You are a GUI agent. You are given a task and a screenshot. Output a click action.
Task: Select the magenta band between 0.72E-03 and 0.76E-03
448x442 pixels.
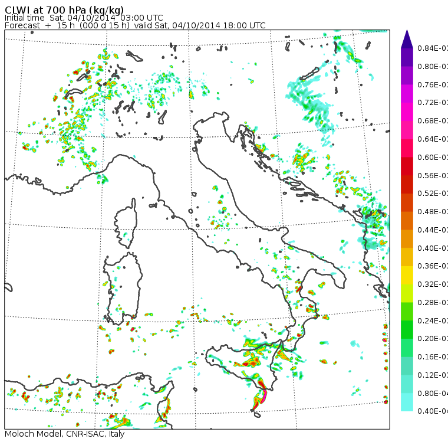tap(407, 94)
